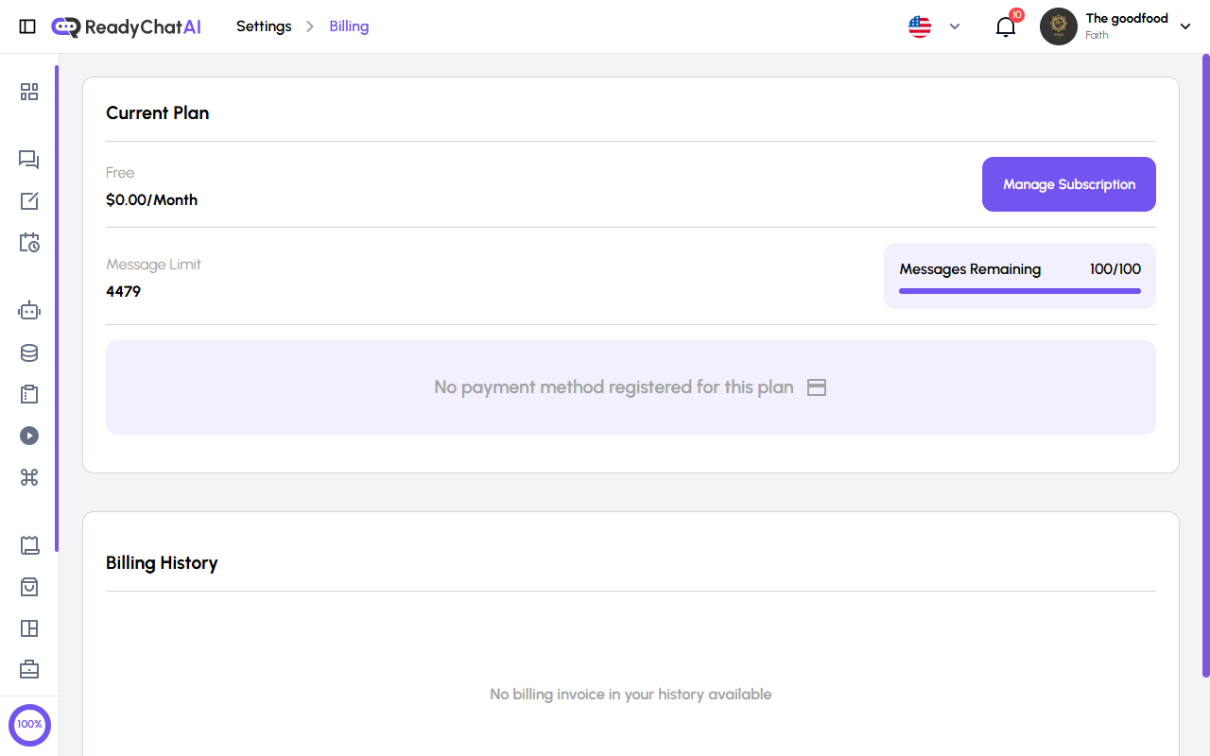Click the Messages Remaining progress bar
Viewport: 1210px width, 756px height.
coord(1019,291)
